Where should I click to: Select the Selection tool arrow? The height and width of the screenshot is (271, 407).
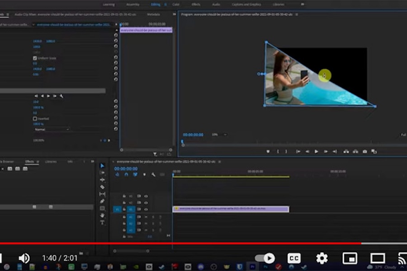click(102, 166)
